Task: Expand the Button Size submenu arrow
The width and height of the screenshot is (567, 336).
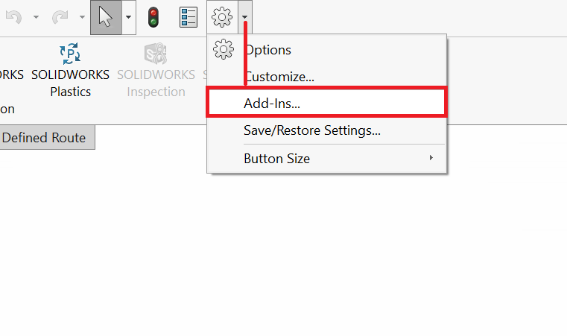Action: pyautogui.click(x=431, y=158)
